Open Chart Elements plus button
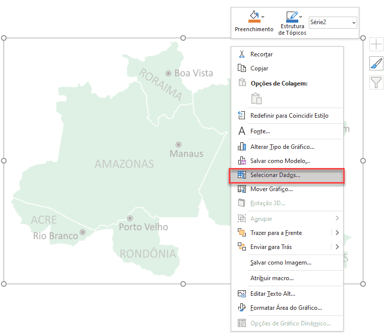390x336 pixels. point(376,44)
